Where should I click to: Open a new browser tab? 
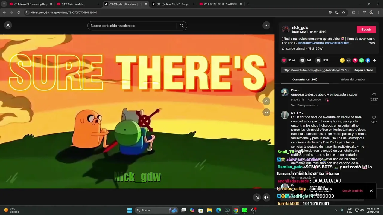pyautogui.click(x=248, y=4)
